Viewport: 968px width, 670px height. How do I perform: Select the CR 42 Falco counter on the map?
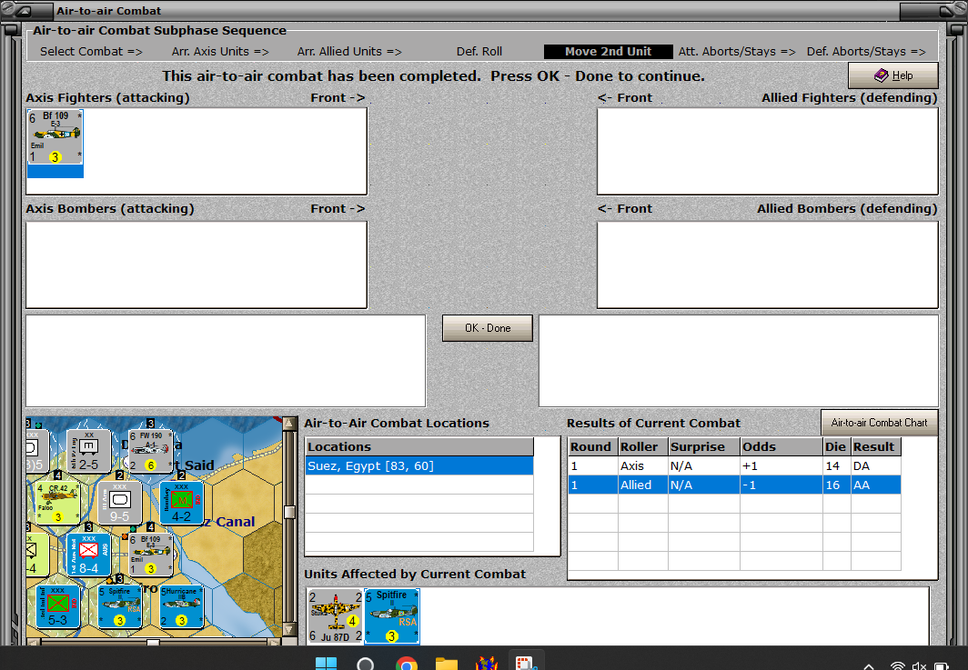[56, 503]
